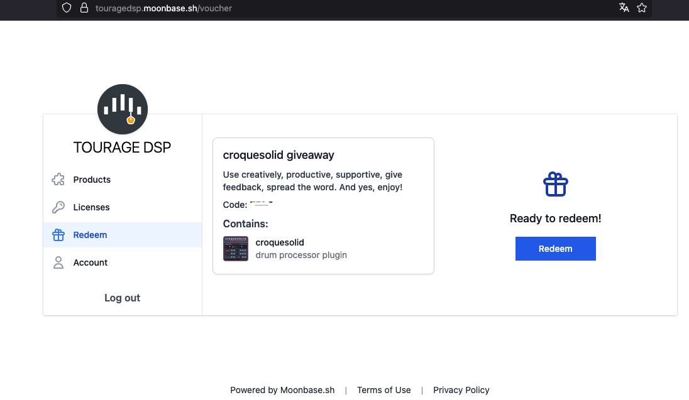The image size is (689, 400).
Task: Open the Products menu item
Action: click(92, 180)
